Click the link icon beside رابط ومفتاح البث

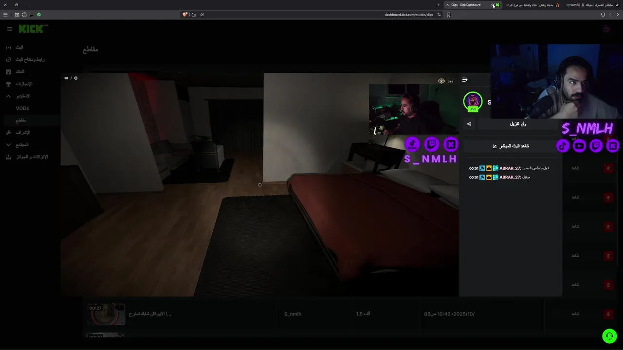(x=8, y=59)
